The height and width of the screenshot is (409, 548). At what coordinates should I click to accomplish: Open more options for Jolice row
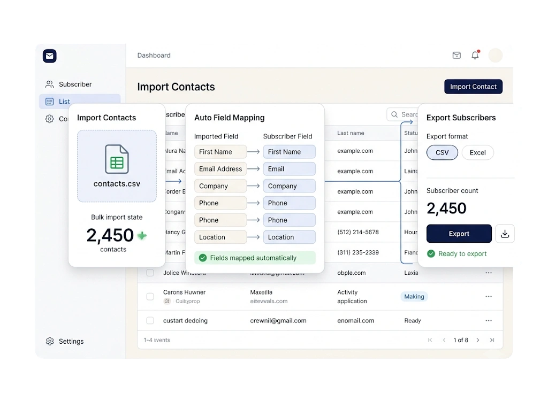[x=489, y=273]
